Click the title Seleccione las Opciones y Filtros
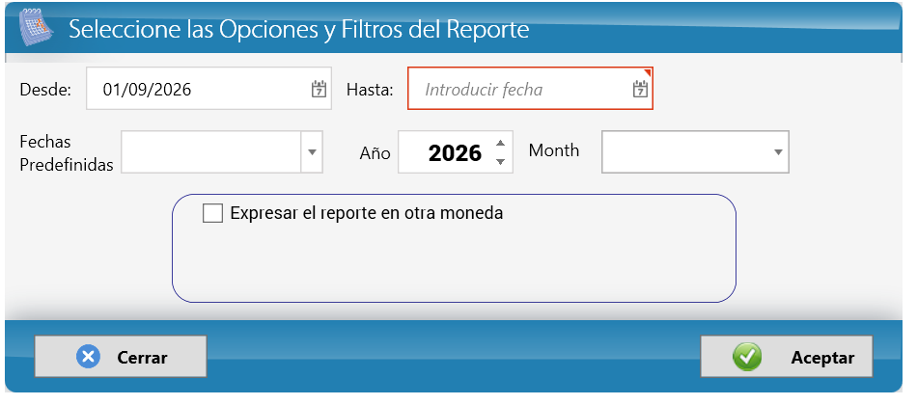 click(298, 29)
